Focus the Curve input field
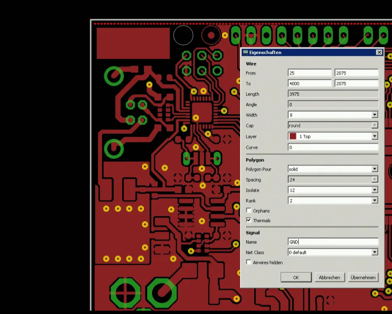This screenshot has width=392, height=314. point(333,147)
